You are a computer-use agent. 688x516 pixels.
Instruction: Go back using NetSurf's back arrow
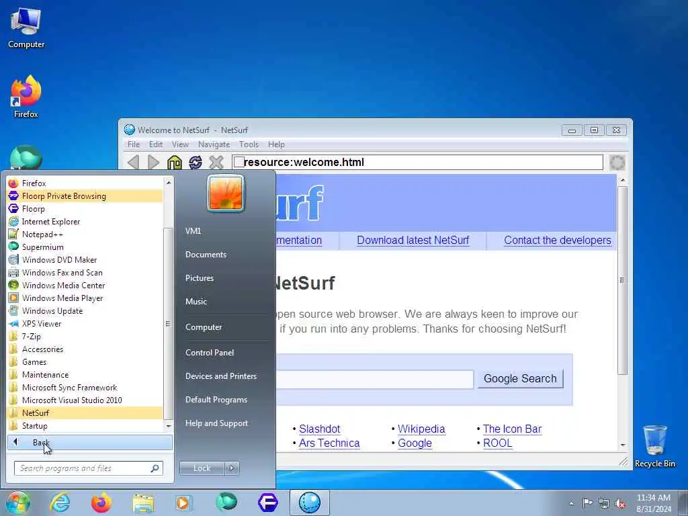coord(134,163)
